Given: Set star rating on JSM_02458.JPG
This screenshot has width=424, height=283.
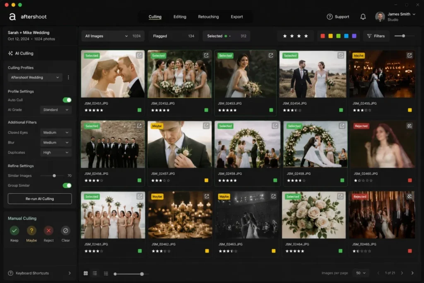Looking at the screenshot, I should (x=227, y=181).
